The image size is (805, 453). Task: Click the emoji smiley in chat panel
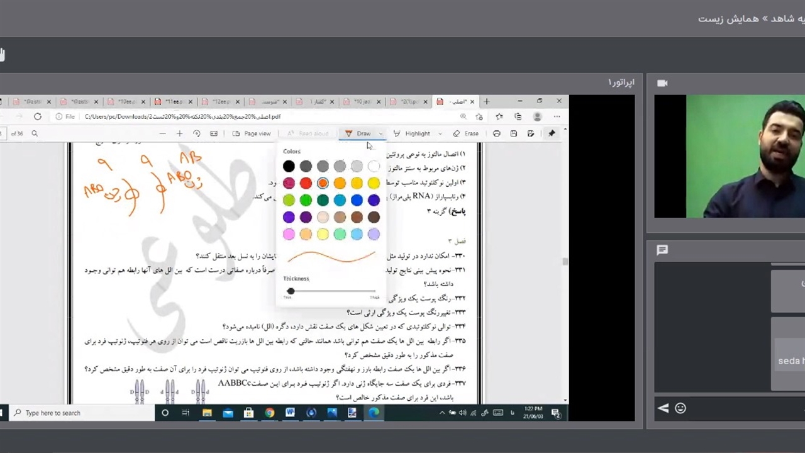click(x=680, y=408)
